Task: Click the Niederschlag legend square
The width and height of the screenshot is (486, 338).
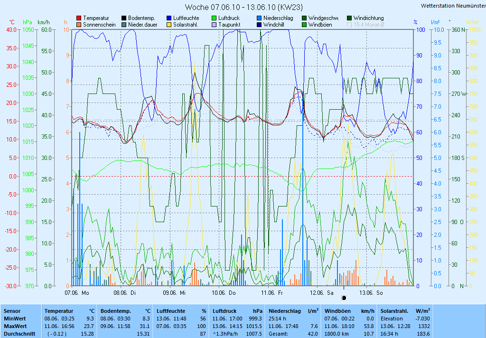Action: point(259,18)
